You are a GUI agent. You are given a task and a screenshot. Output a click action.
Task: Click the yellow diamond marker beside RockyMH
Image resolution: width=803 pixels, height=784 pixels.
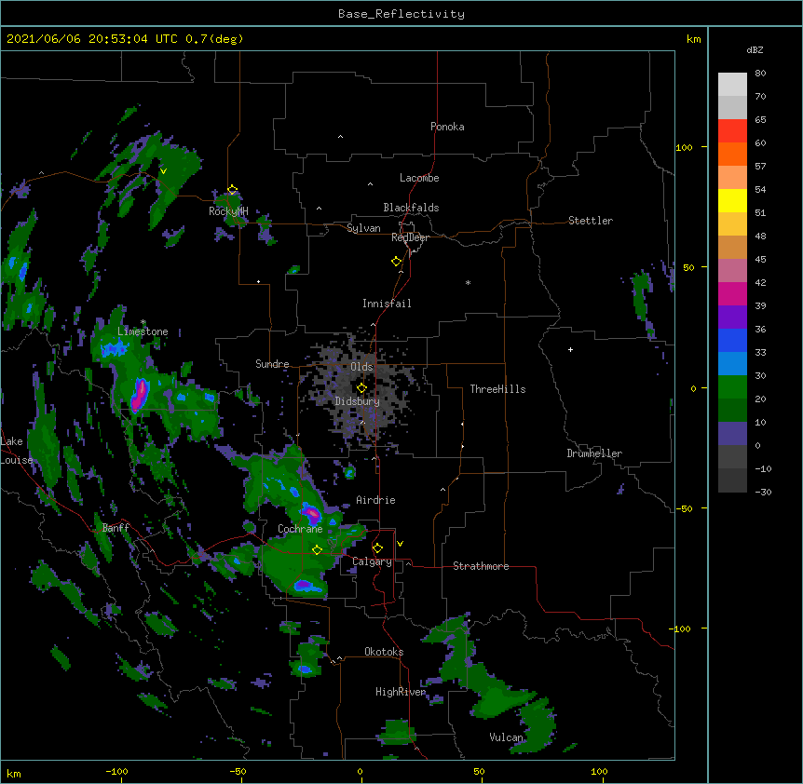(233, 190)
